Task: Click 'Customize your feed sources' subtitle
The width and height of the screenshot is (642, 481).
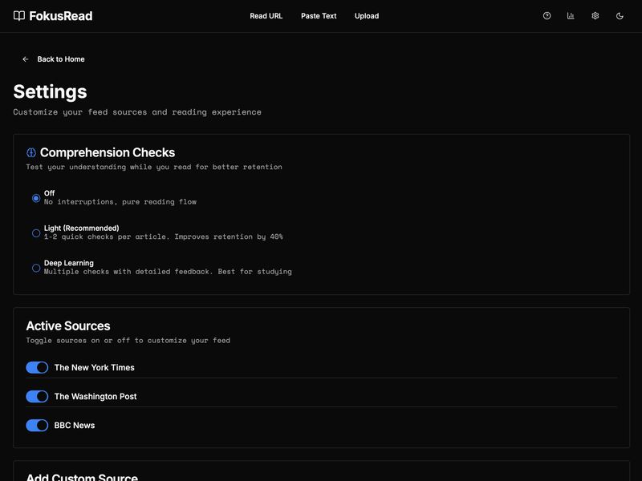Action: point(137,112)
